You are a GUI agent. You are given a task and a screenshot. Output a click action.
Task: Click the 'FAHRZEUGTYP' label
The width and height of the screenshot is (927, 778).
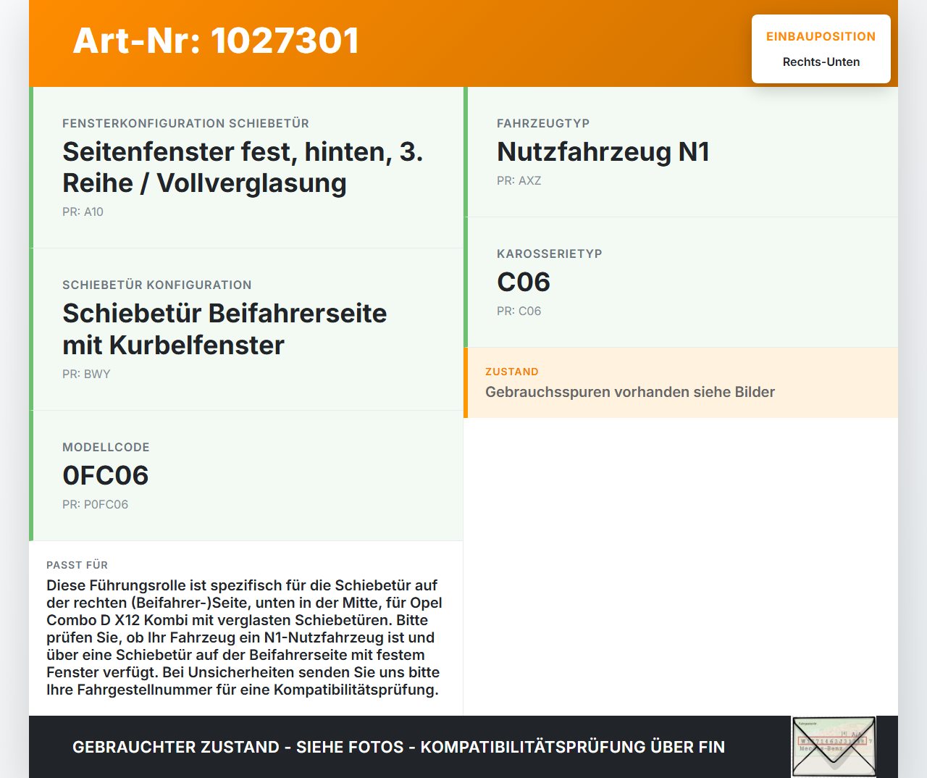point(543,124)
